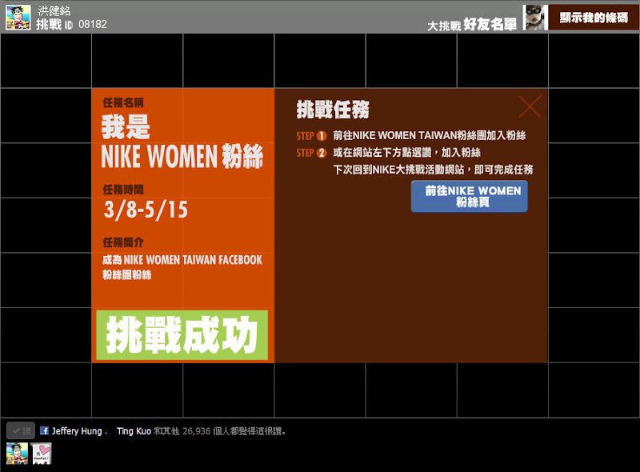
Task: Close the 挑戰任務 popup with the X
Action: [x=530, y=106]
